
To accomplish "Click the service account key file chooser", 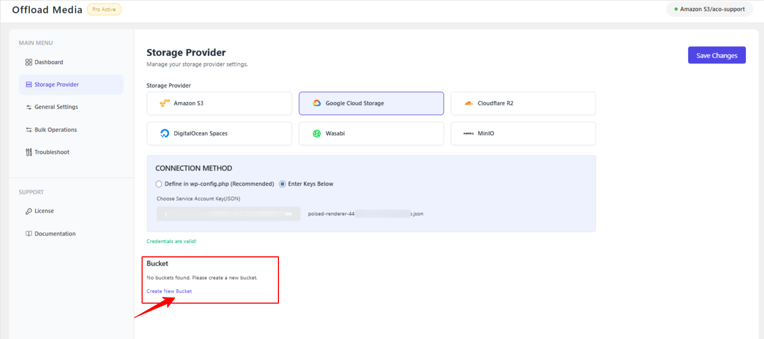I will pyautogui.click(x=228, y=214).
